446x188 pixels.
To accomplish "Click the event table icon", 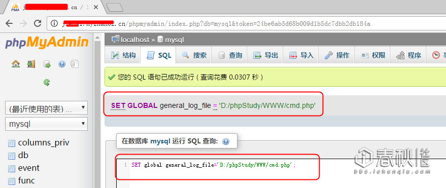I will pos(12,168).
